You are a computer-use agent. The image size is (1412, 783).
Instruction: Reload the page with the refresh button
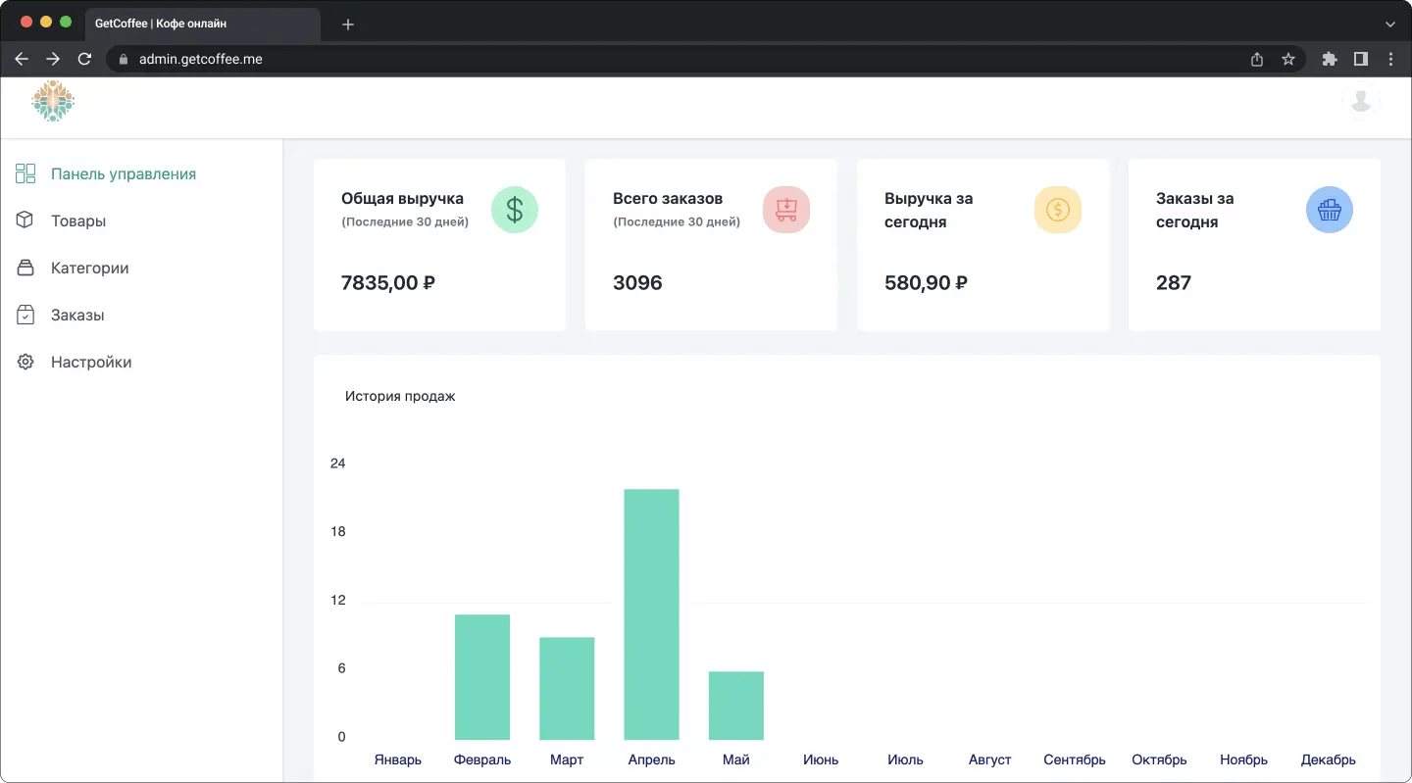[x=84, y=59]
